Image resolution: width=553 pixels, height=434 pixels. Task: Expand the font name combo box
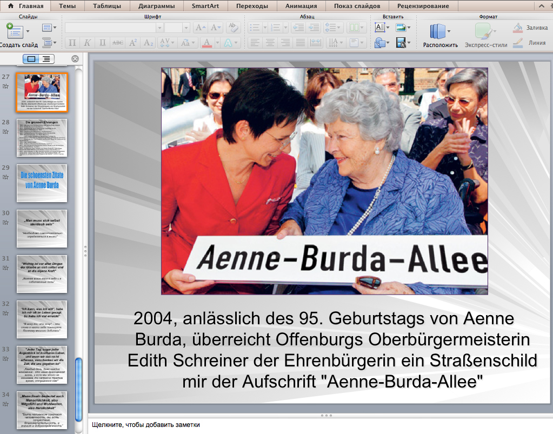click(x=159, y=28)
